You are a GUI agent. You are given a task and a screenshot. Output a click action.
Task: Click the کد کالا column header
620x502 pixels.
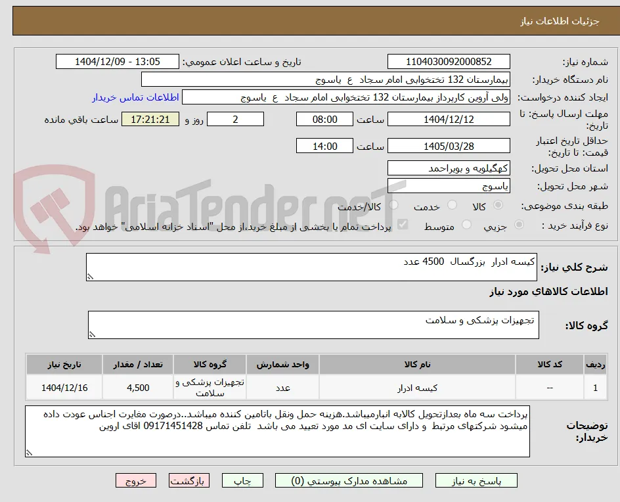550,364
